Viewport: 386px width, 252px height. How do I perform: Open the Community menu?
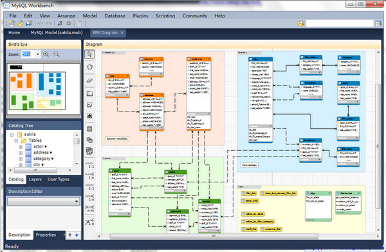(195, 15)
